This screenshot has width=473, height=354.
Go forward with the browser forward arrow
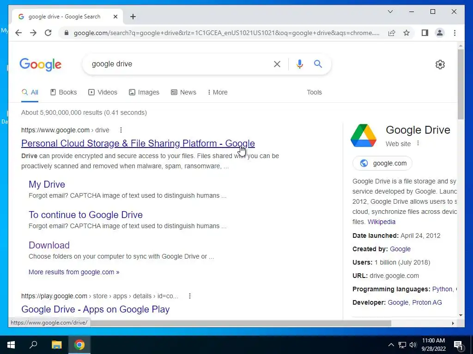[x=33, y=33]
